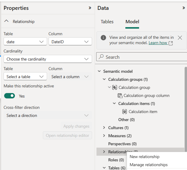The image size is (187, 170).
Task: Open the Select a direction dropdown
Action: click(x=48, y=115)
